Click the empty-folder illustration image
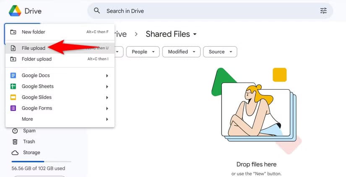 click(256, 111)
